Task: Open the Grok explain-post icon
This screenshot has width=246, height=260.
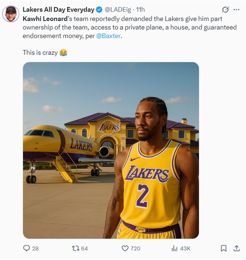Action: (225, 10)
